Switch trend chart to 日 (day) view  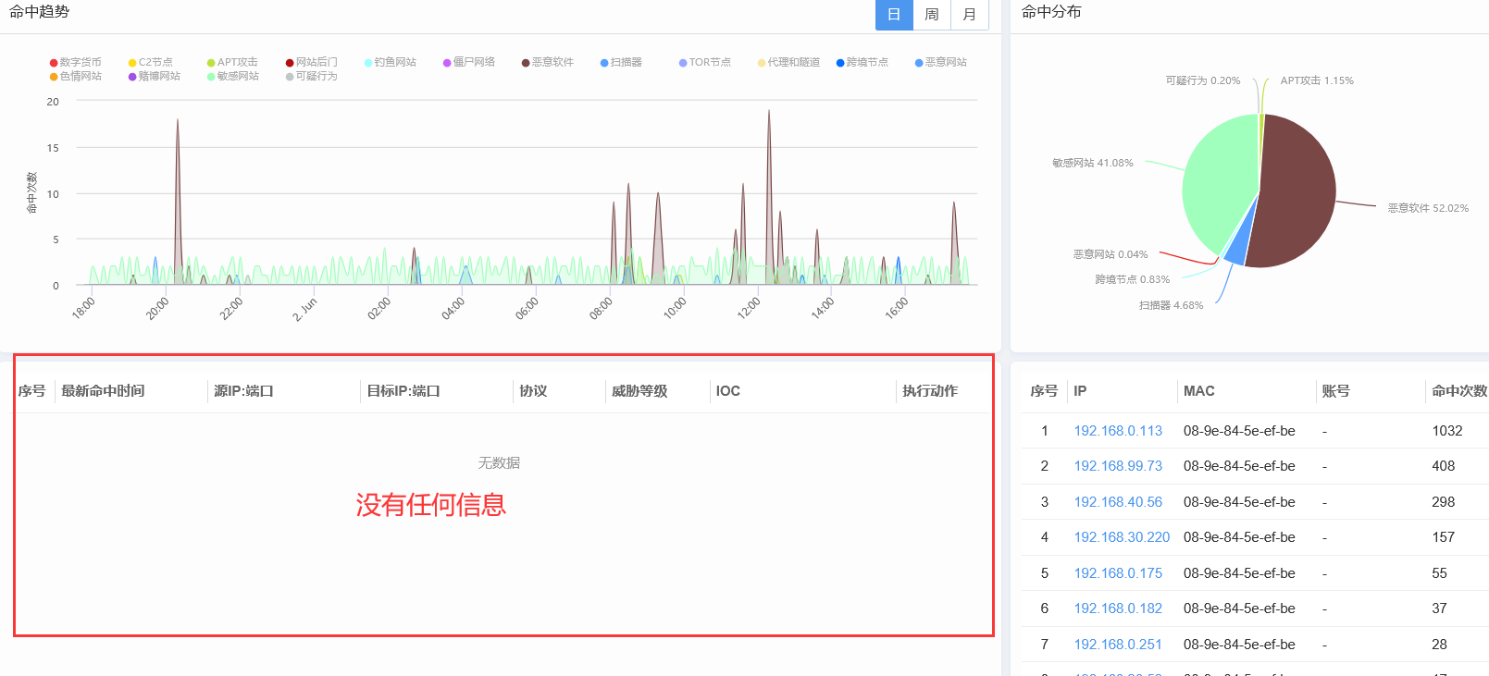tap(894, 15)
